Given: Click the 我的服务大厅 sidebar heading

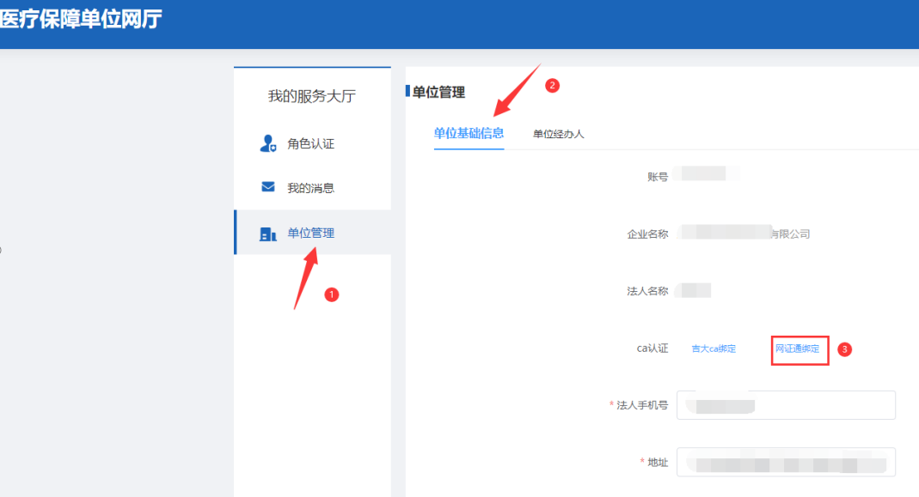Looking at the screenshot, I should tap(311, 96).
